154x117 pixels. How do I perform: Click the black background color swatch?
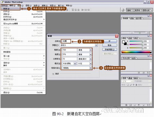point(125,44)
